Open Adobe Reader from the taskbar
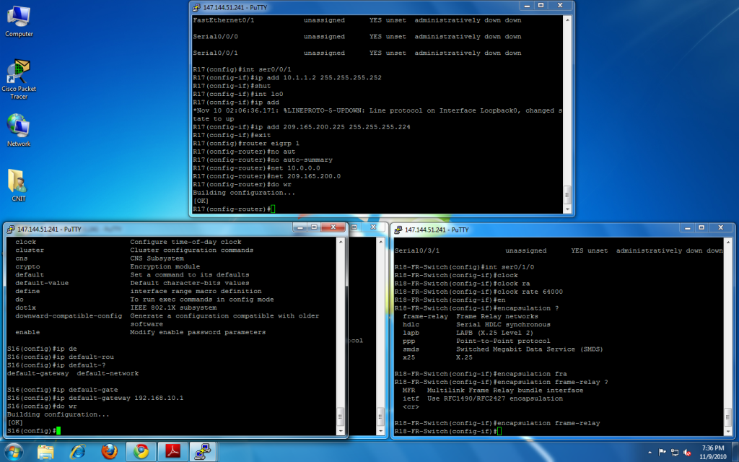The width and height of the screenshot is (739, 462). point(172,452)
